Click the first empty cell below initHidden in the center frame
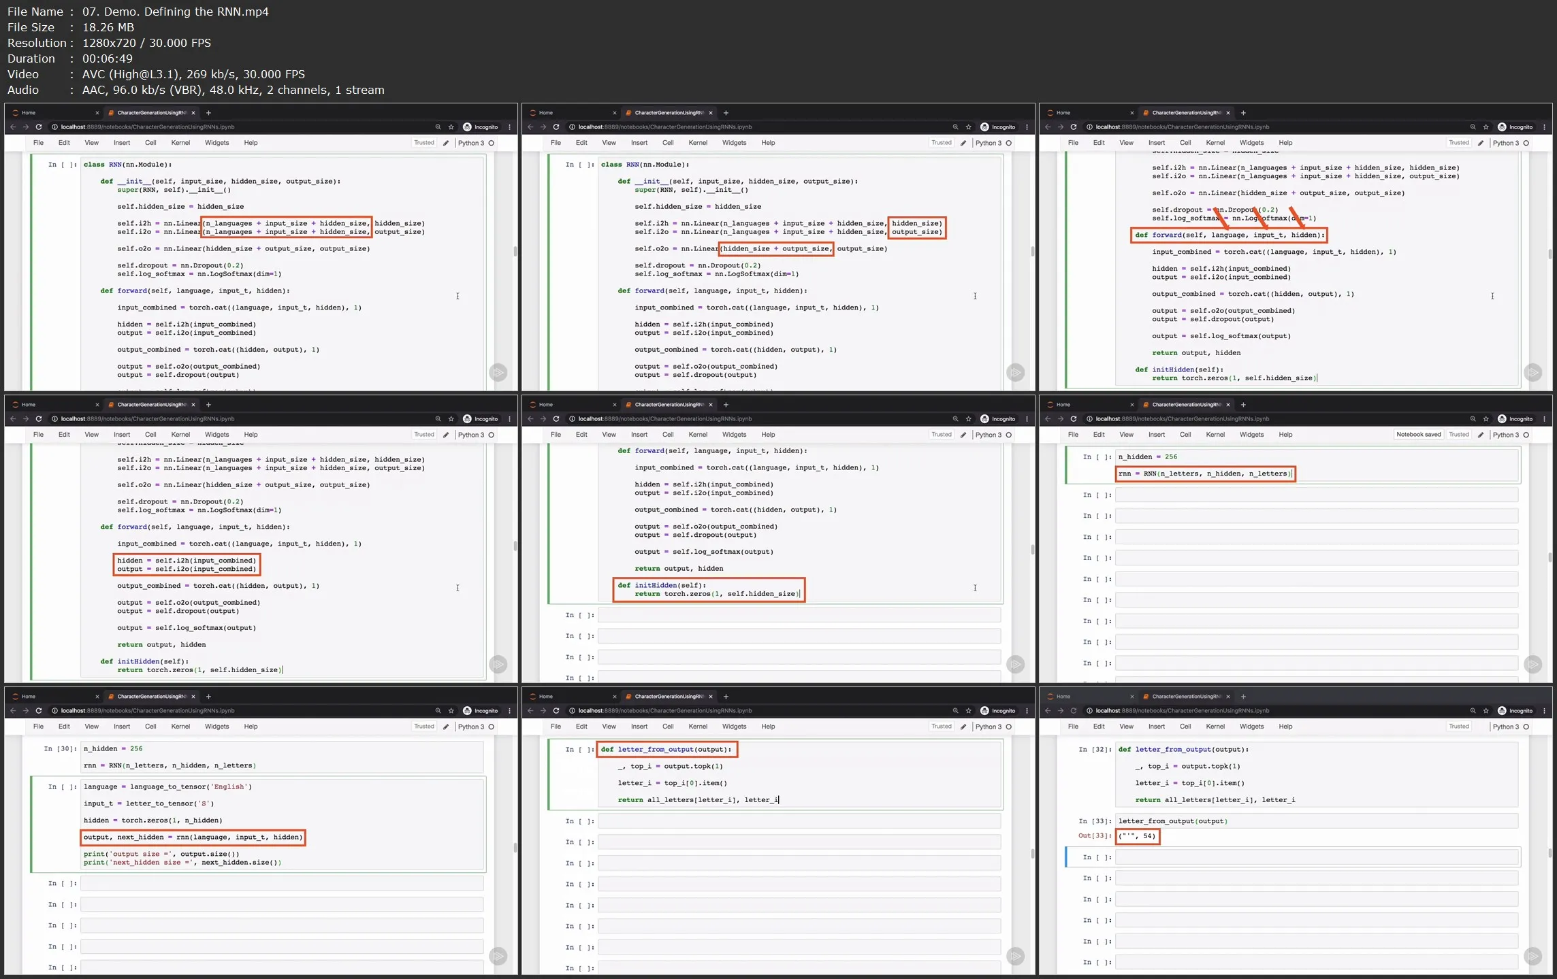Image resolution: width=1557 pixels, height=979 pixels. click(x=799, y=615)
